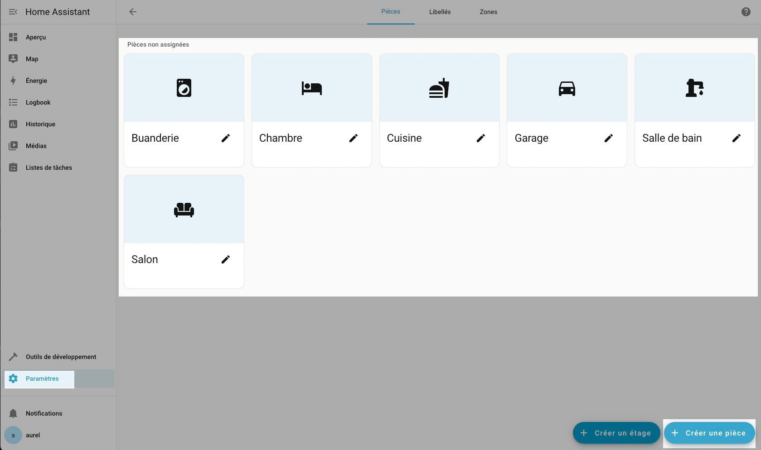Edit the Chambre room with the pencil icon
The width and height of the screenshot is (761, 450).
point(354,138)
